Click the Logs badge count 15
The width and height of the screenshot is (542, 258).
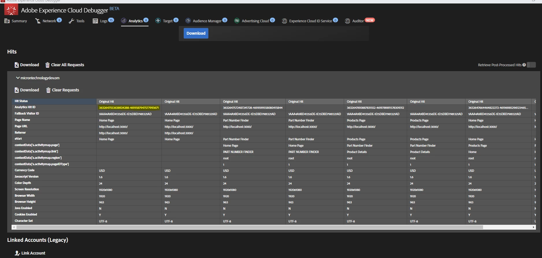pyautogui.click(x=111, y=20)
